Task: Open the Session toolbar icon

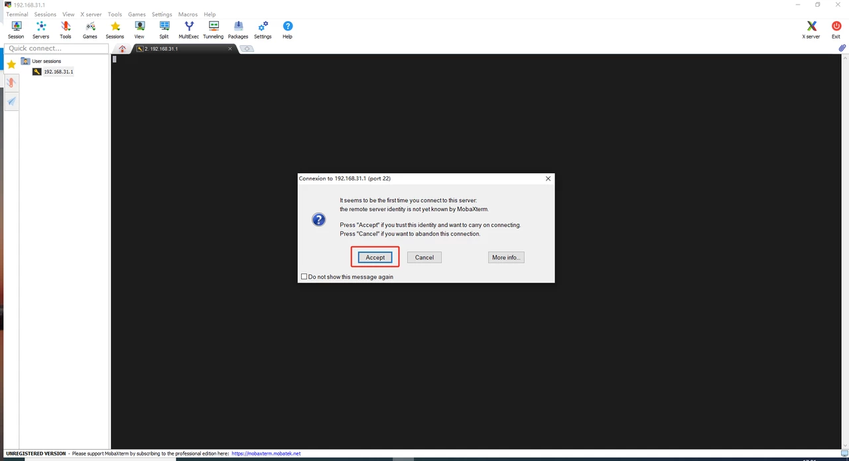Action: (16, 29)
